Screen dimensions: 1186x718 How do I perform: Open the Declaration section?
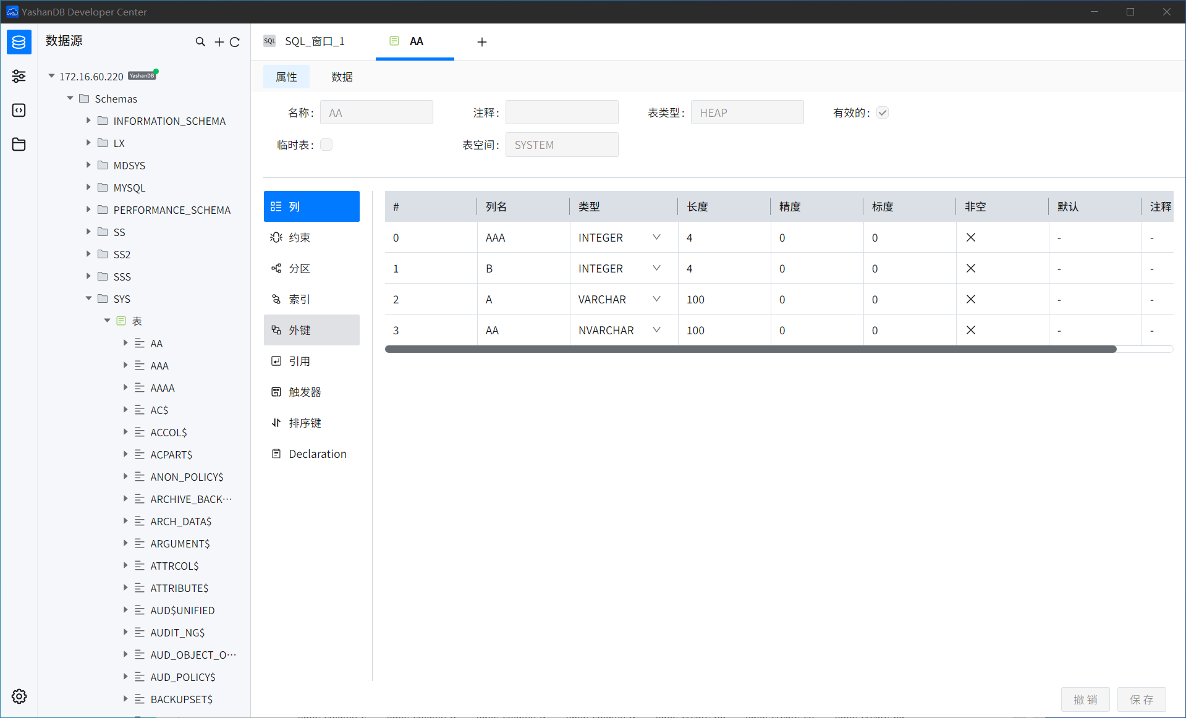pyautogui.click(x=317, y=454)
